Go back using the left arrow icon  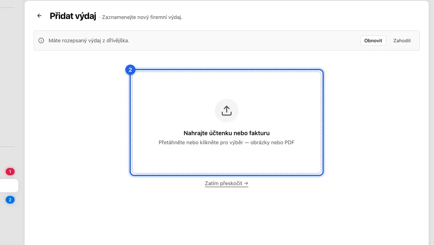tap(39, 16)
